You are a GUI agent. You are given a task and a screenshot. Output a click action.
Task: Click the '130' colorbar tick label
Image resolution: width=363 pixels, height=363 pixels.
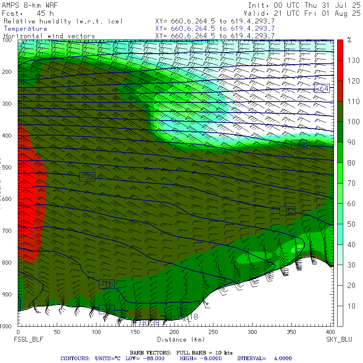[353, 60]
